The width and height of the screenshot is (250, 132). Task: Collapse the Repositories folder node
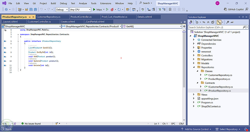pos(194,67)
